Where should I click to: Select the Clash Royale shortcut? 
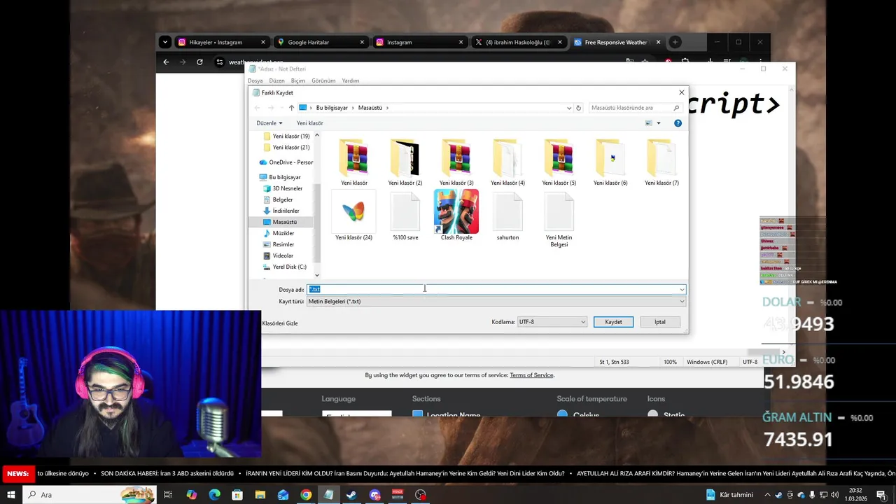[456, 216]
